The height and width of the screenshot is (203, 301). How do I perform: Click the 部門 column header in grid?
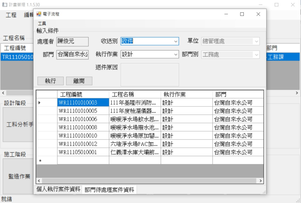pos(238,94)
